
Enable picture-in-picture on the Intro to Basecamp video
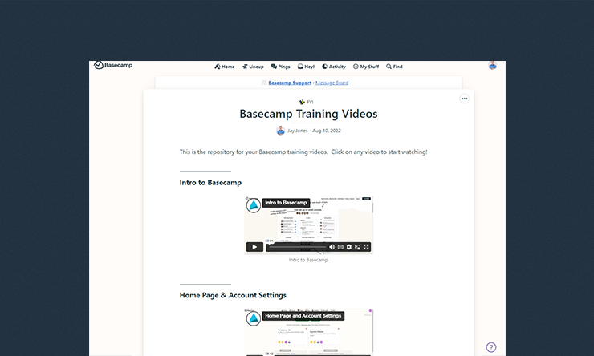(358, 247)
